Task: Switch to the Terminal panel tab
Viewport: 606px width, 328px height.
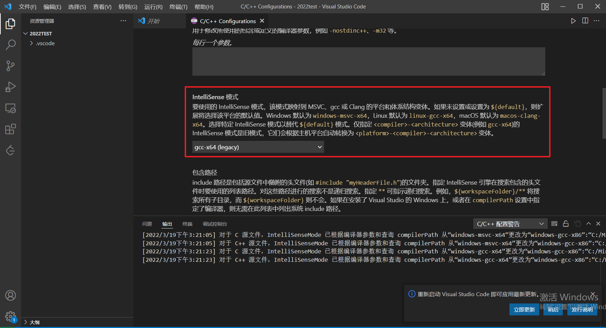Action: (187, 224)
